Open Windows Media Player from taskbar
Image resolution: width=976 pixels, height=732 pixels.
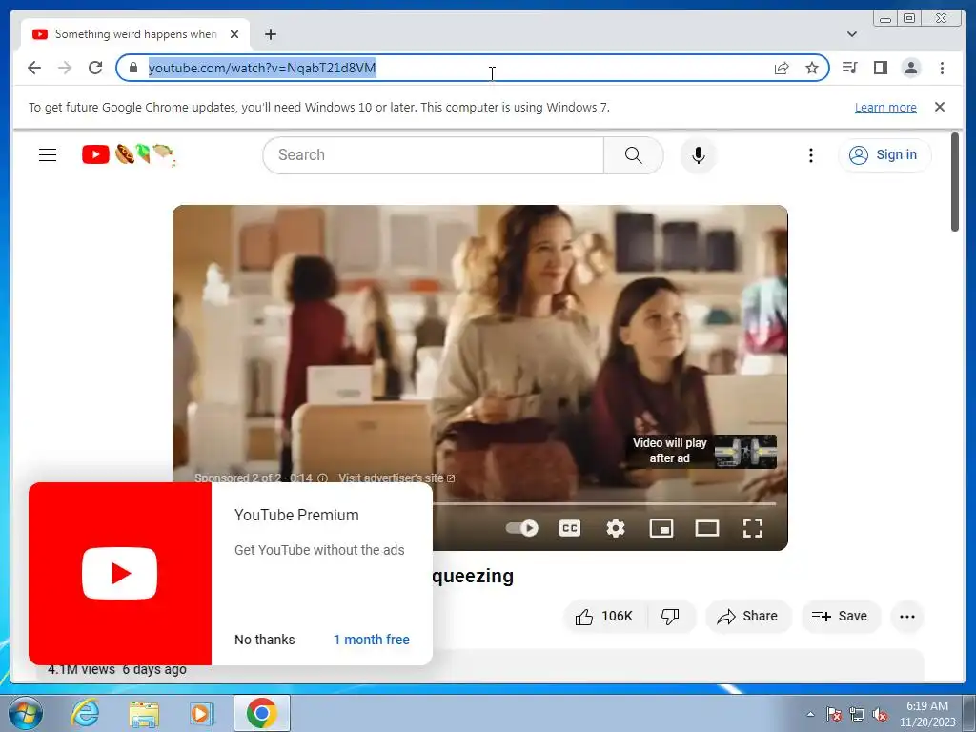[201, 713]
